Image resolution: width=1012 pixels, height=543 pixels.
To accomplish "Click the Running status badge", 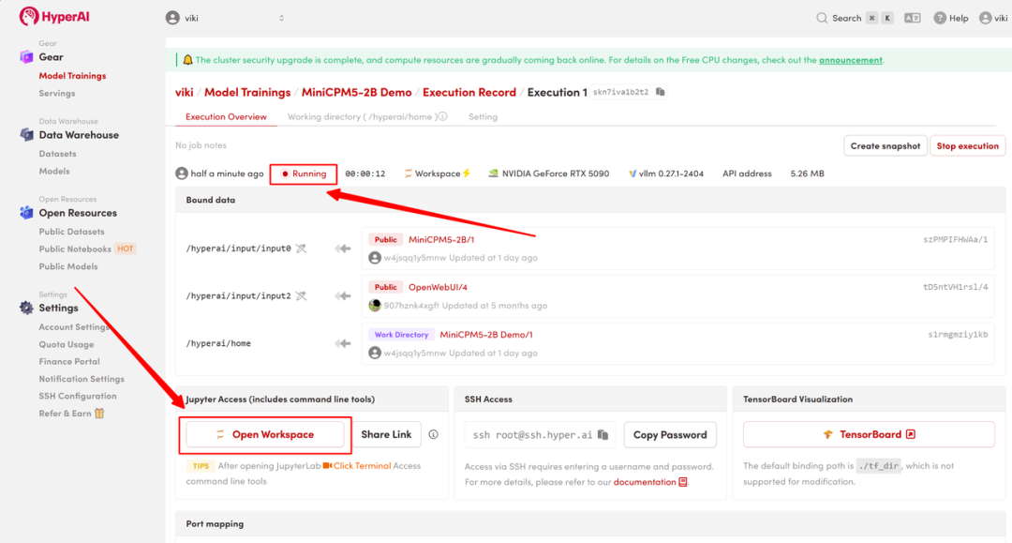I will [304, 173].
